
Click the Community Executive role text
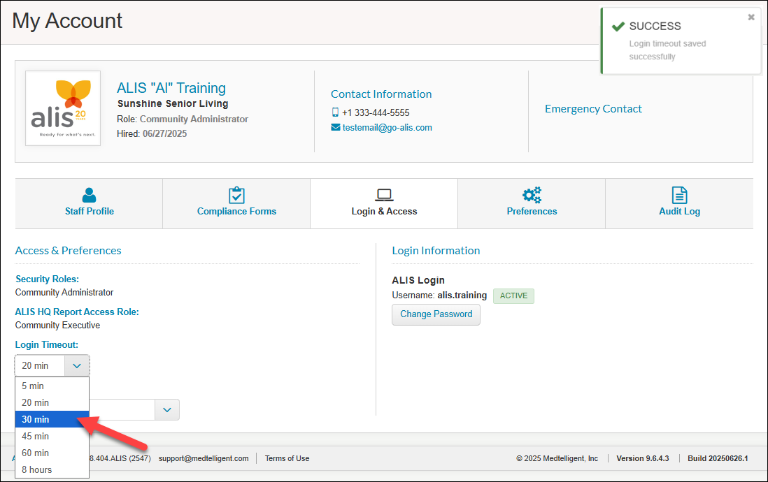(x=57, y=326)
